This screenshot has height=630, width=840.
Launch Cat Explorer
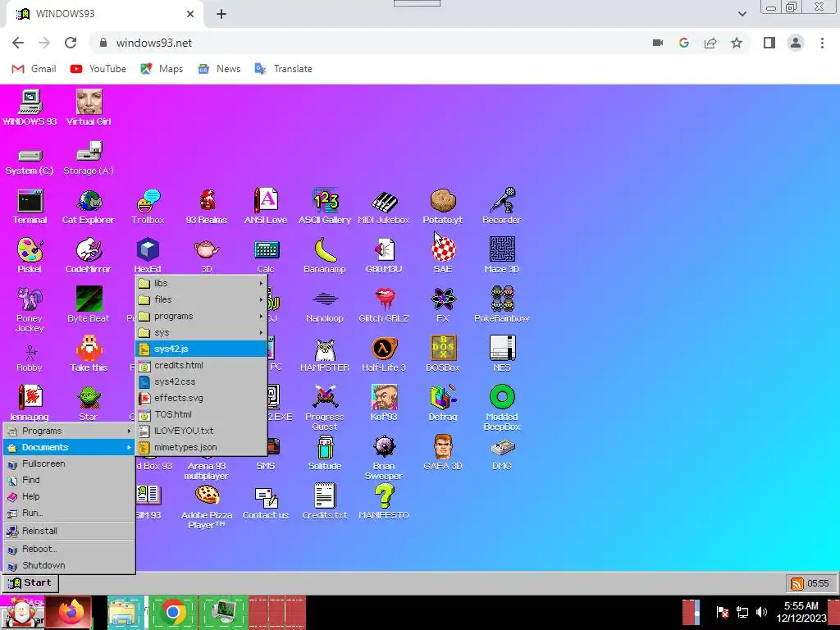point(89,207)
